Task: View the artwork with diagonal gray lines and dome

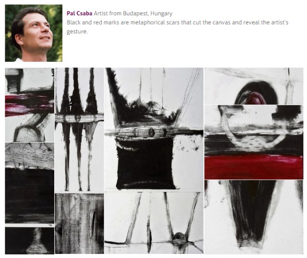Action: coord(154,223)
